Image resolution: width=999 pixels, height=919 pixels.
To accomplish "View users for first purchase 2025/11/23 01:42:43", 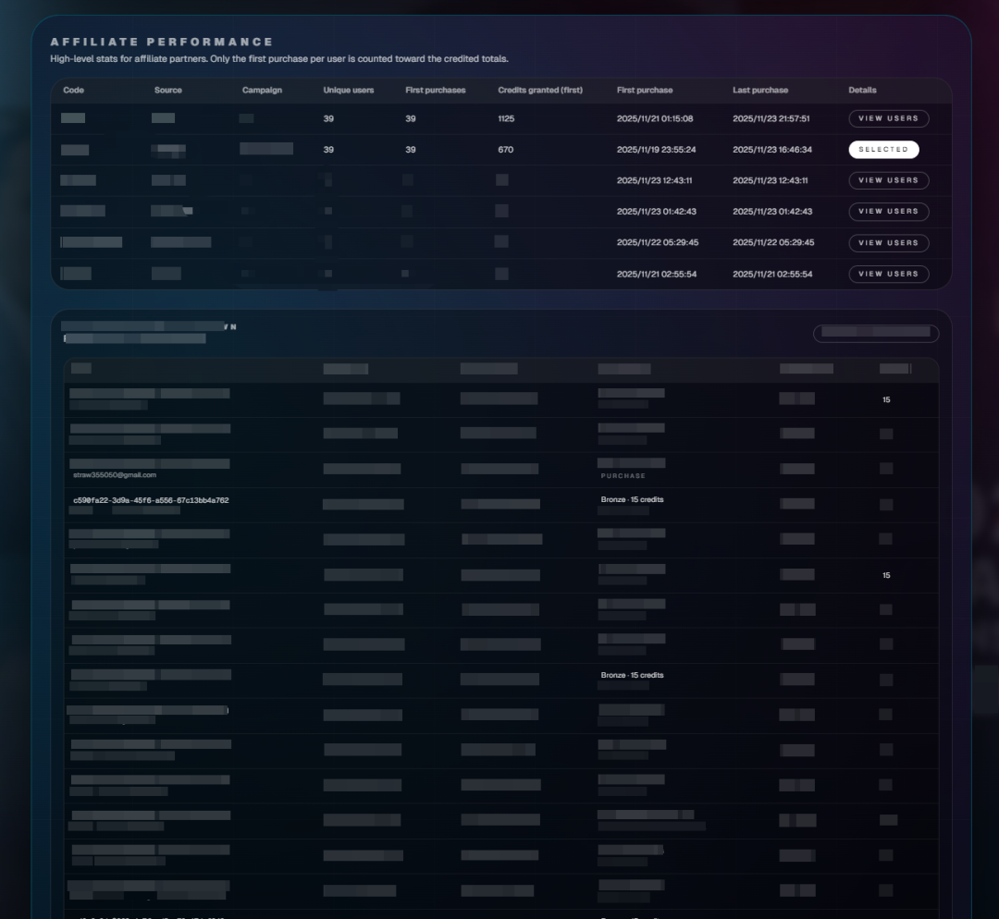I will point(888,212).
